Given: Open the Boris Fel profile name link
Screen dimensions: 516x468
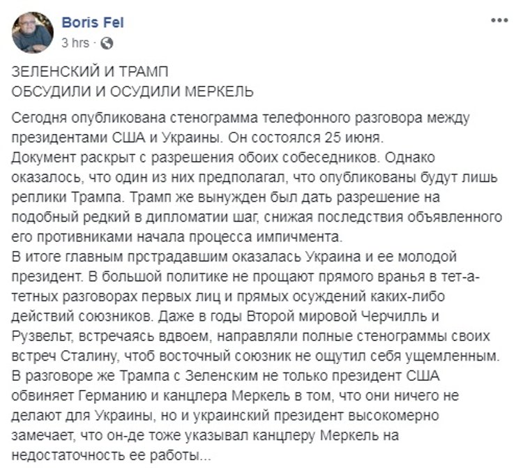Looking at the screenshot, I should [x=92, y=24].
